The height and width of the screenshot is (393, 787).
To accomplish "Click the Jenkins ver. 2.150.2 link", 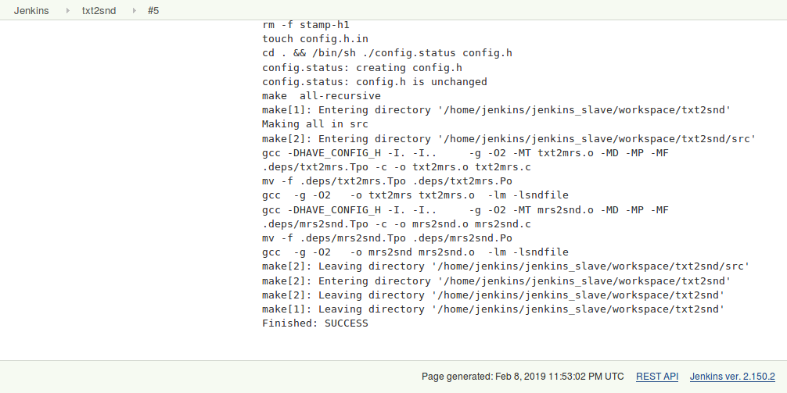I will point(731,377).
